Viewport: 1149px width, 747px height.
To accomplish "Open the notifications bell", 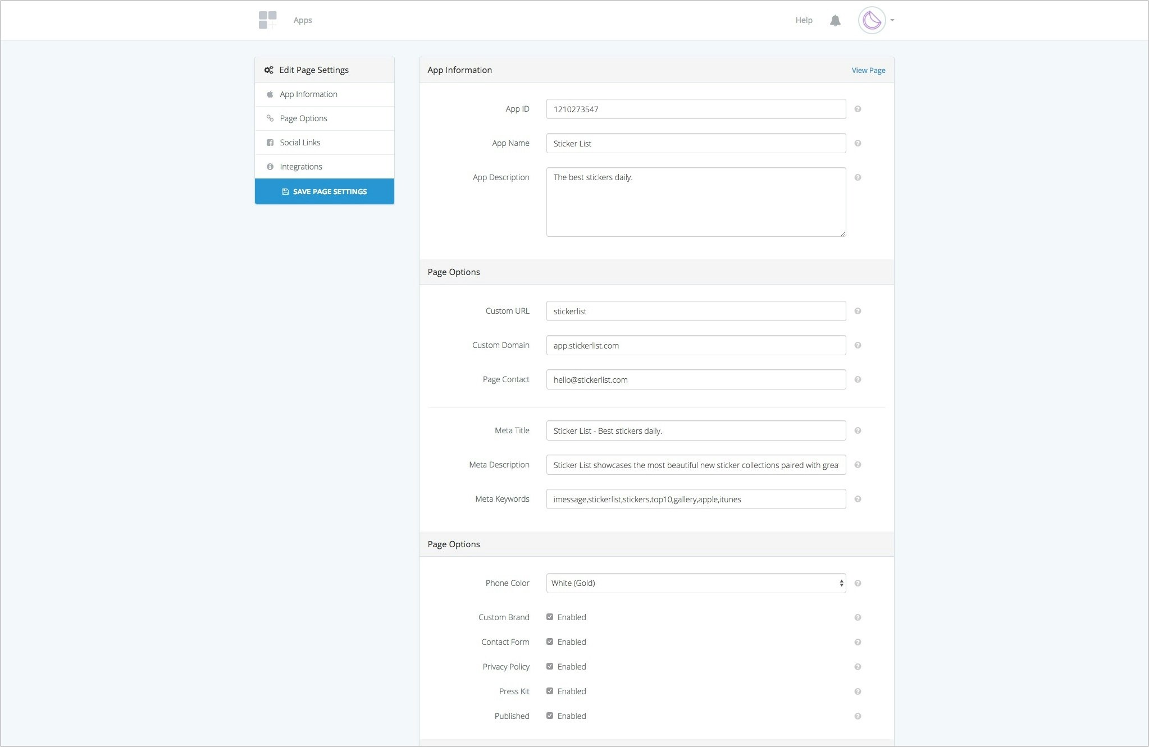I will coord(835,21).
